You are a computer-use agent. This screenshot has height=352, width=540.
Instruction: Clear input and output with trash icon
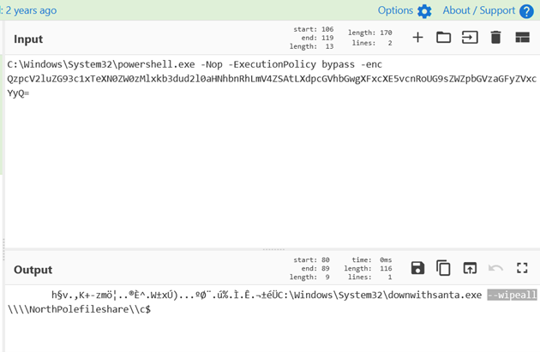click(x=495, y=38)
